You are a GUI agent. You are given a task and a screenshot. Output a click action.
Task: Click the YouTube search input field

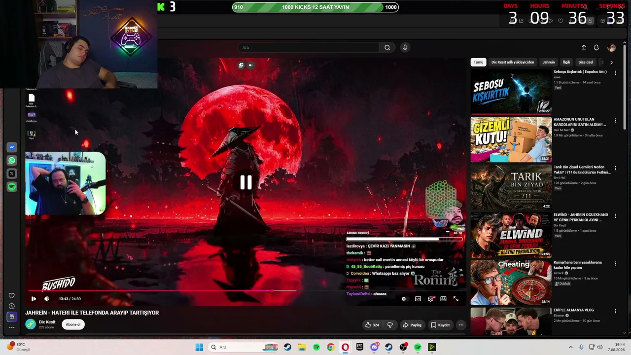point(309,48)
